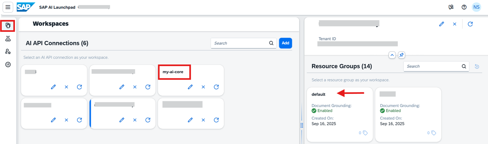Open the hamburger navigation menu
488x144 pixels.
tap(8, 7)
